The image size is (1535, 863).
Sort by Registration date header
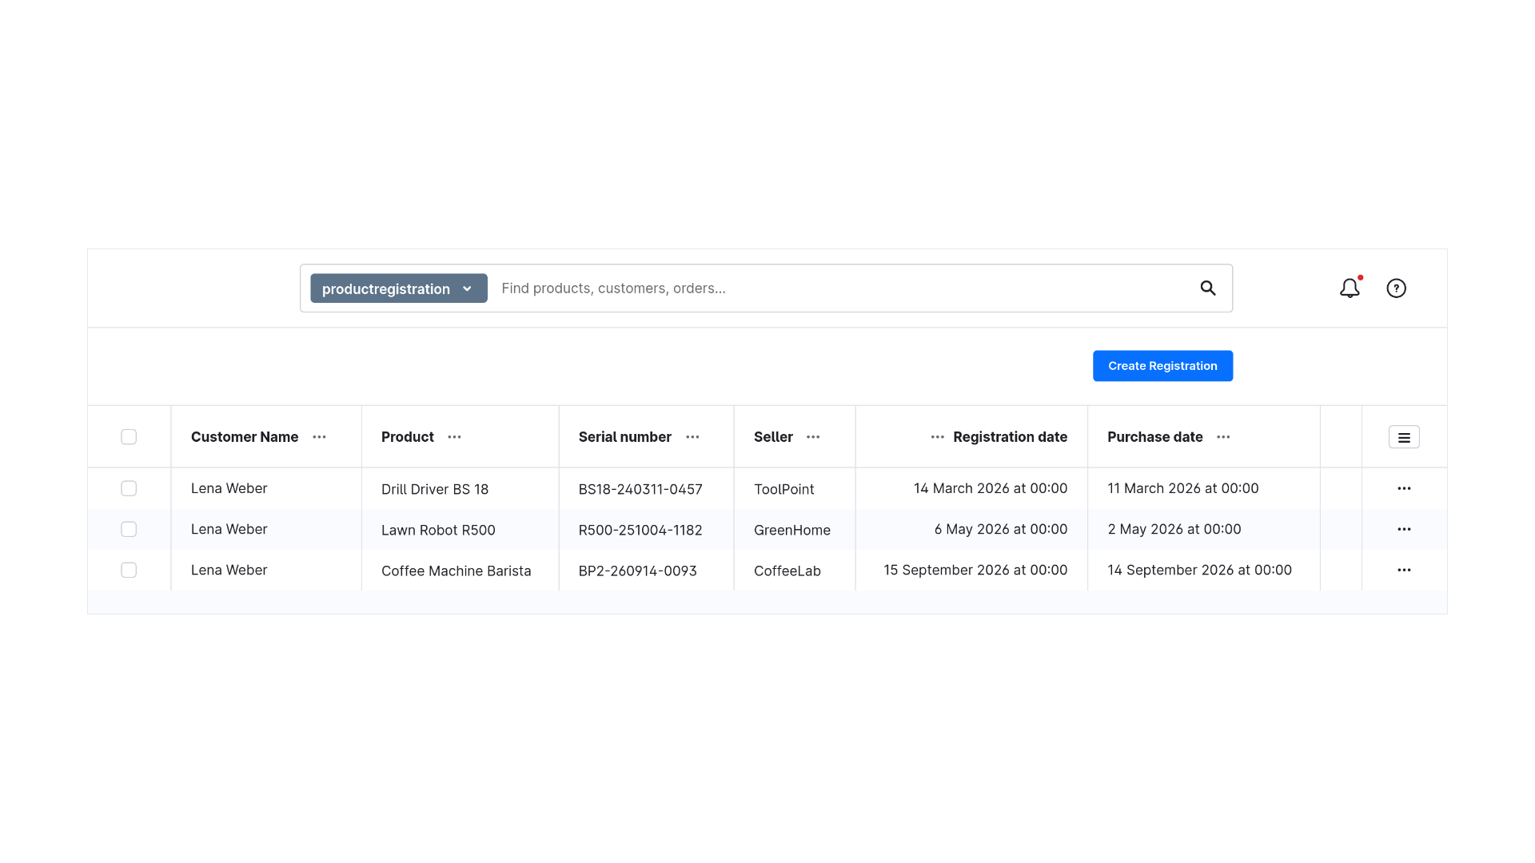(x=1010, y=437)
